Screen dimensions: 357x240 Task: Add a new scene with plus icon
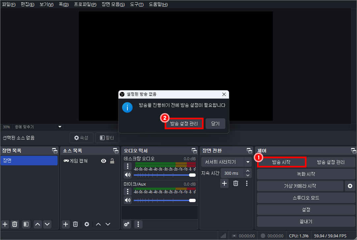[x=5, y=224]
